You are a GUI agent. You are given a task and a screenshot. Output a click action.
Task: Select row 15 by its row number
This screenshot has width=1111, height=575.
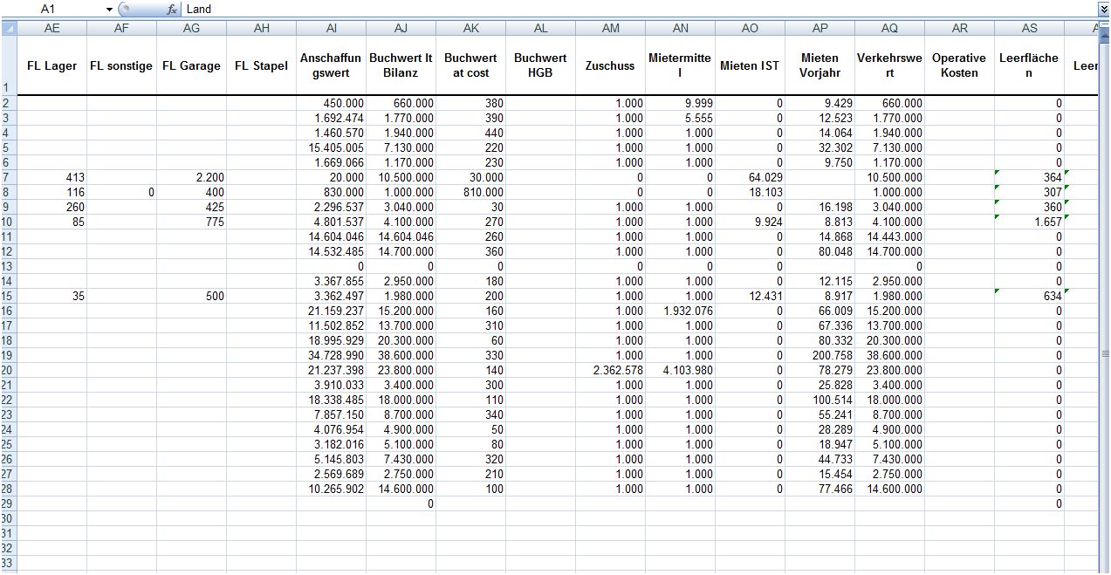pos(8,296)
